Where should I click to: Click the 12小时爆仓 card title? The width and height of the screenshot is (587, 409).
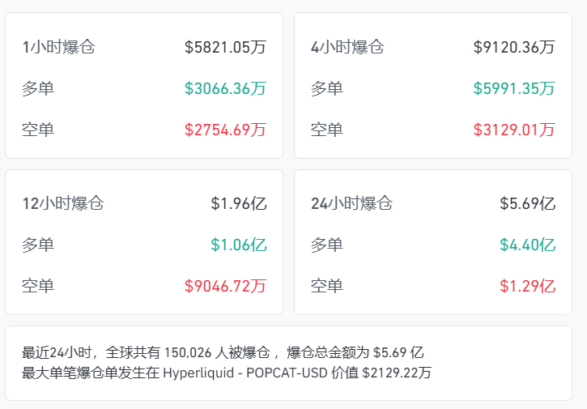(x=62, y=203)
